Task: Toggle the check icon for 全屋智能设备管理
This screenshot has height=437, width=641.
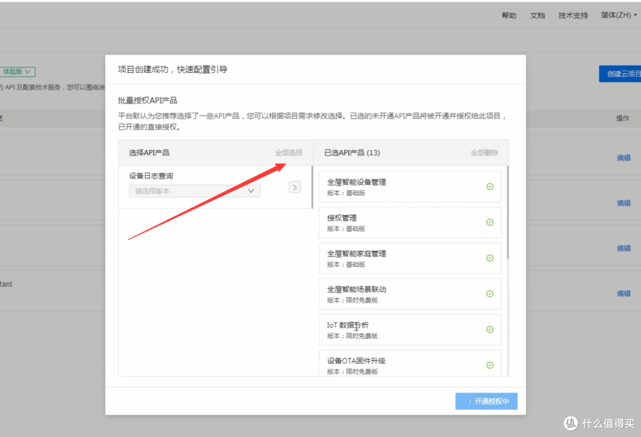Action: click(490, 187)
